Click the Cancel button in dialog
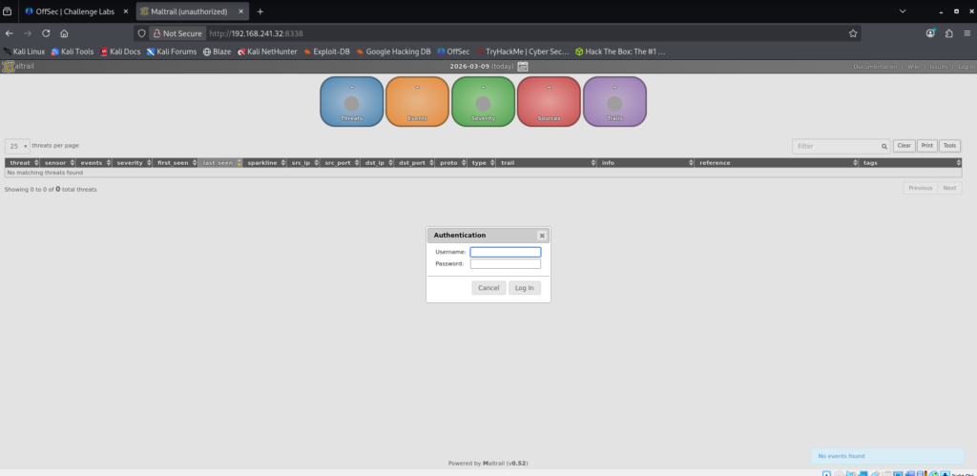Viewport: 977px width, 476px height. [x=488, y=287]
